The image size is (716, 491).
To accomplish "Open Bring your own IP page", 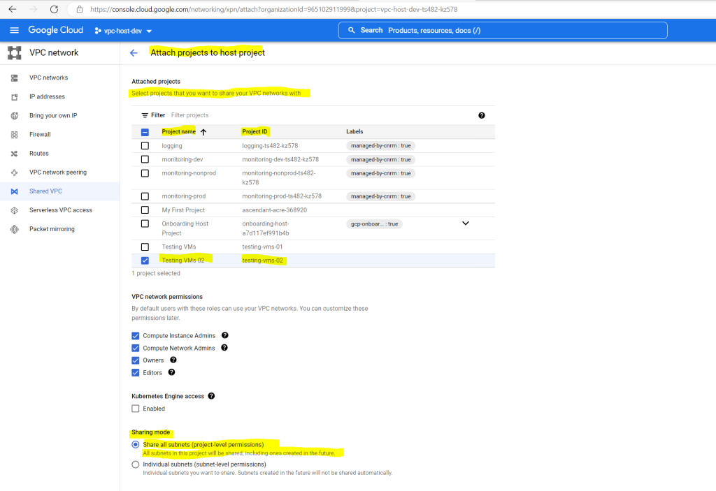I will point(53,115).
